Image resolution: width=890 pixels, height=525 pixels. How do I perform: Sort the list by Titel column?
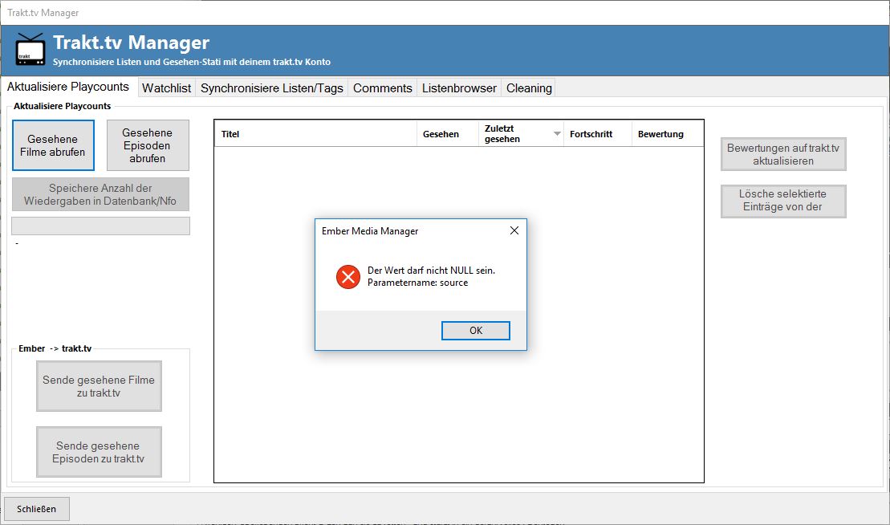[315, 134]
